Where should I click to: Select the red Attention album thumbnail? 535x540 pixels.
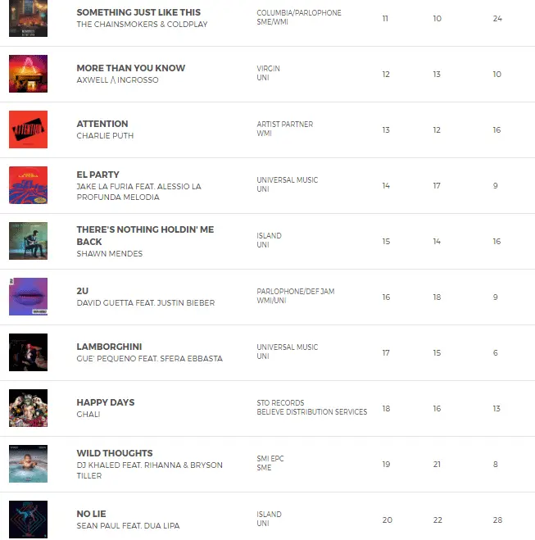28,129
